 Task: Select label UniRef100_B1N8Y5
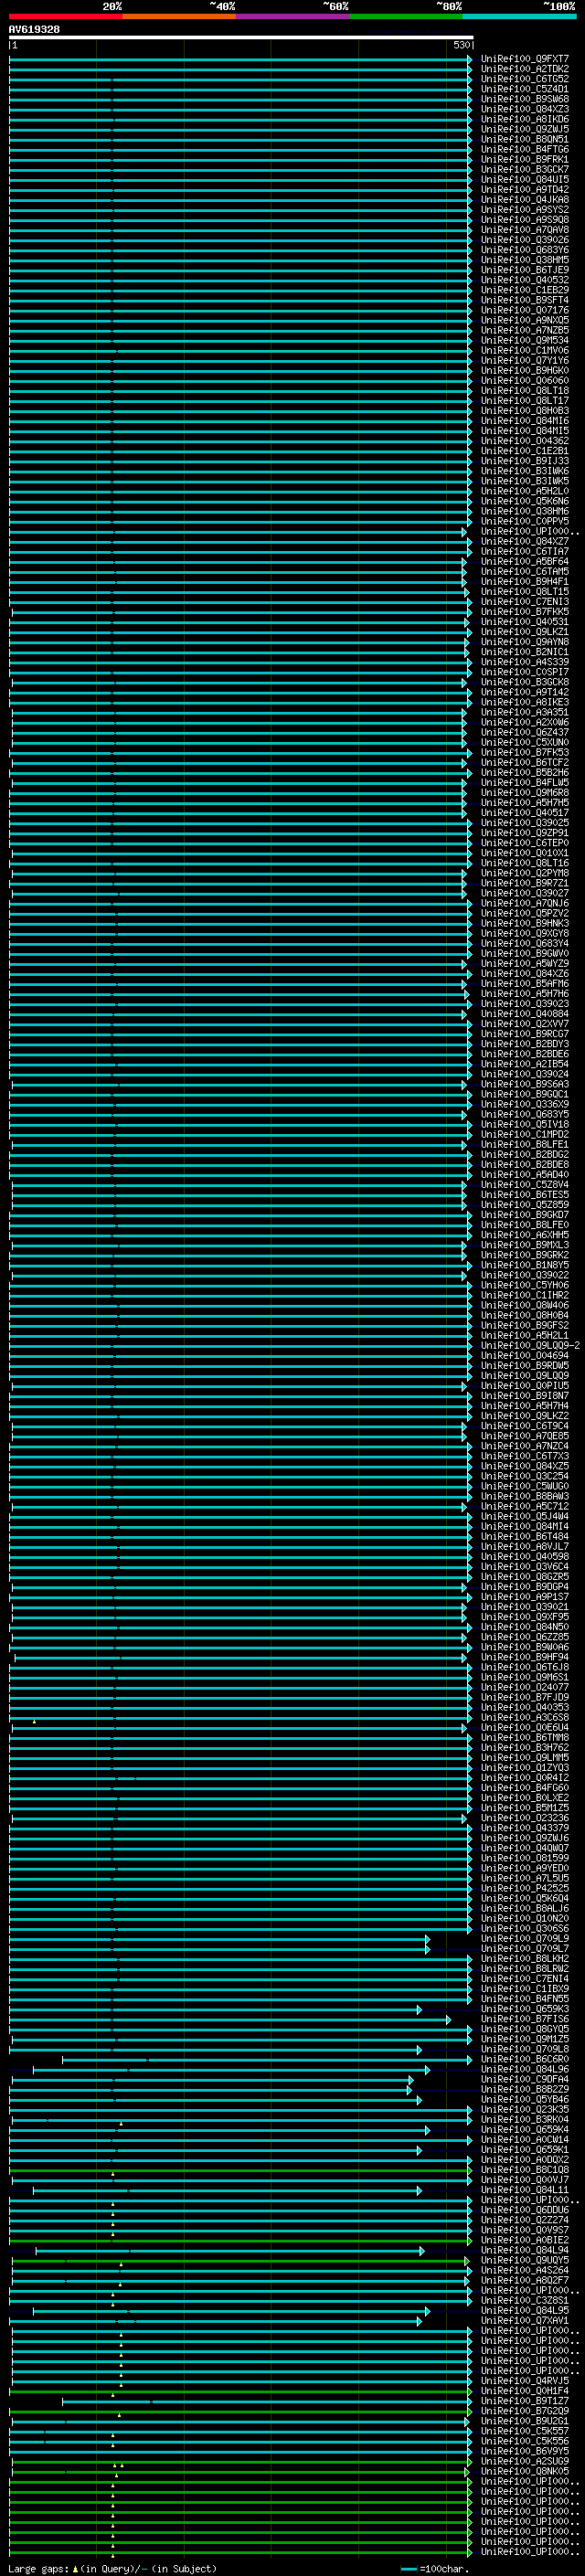pos(525,1265)
